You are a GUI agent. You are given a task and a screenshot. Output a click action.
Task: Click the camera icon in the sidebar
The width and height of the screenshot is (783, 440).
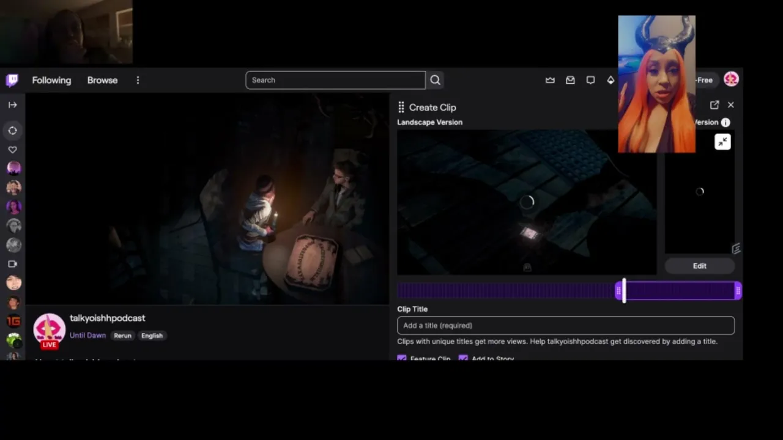12,264
